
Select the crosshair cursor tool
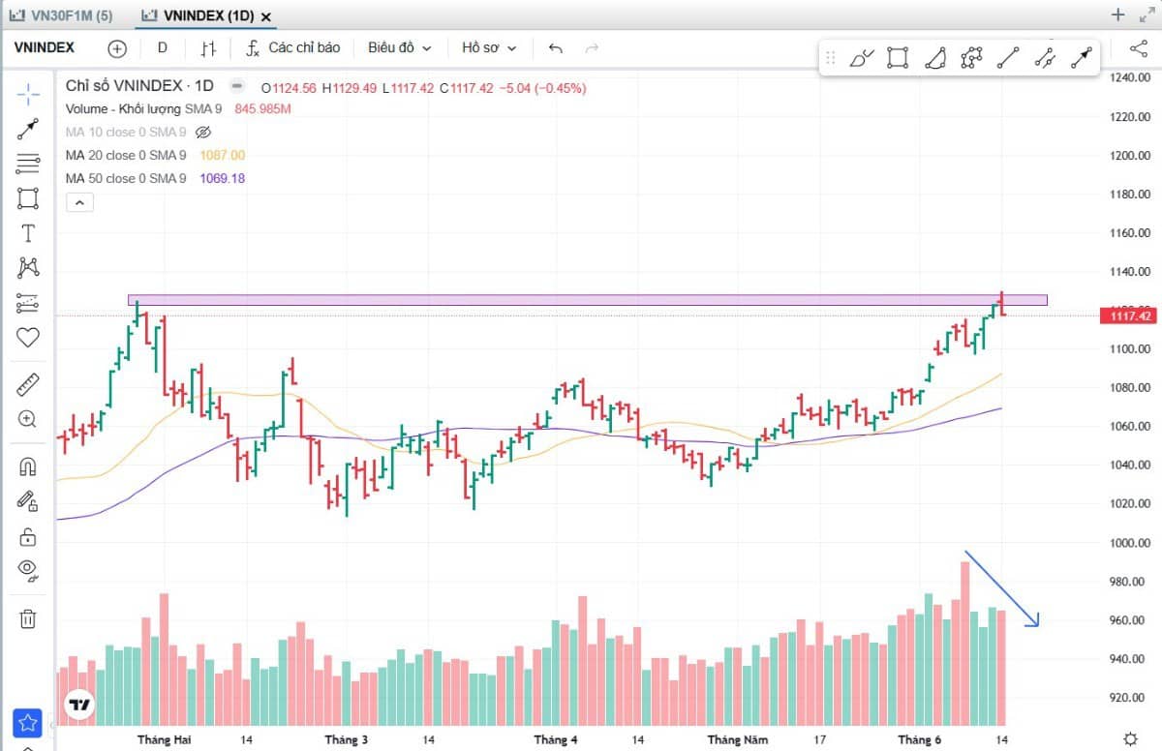click(x=28, y=95)
